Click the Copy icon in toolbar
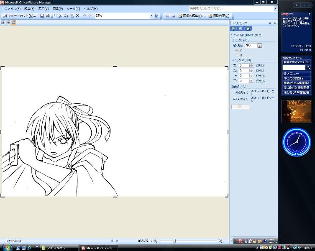Viewport: 315px width, 251px height. 66,15
